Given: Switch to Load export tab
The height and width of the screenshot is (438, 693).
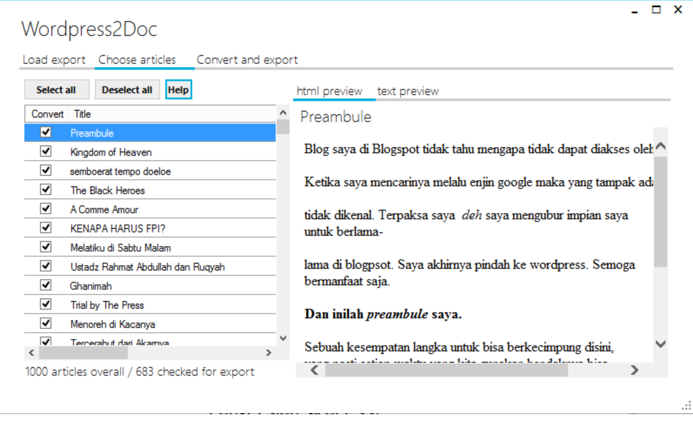Looking at the screenshot, I should [54, 60].
